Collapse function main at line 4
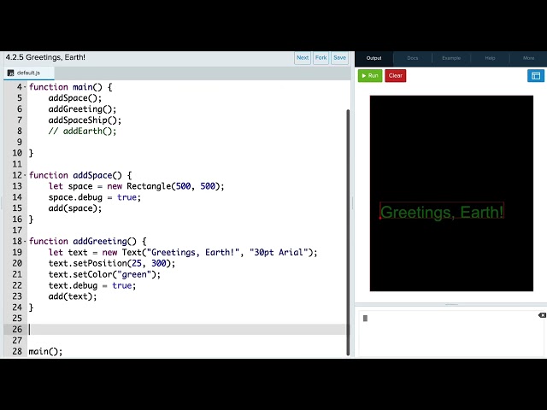 pos(25,87)
